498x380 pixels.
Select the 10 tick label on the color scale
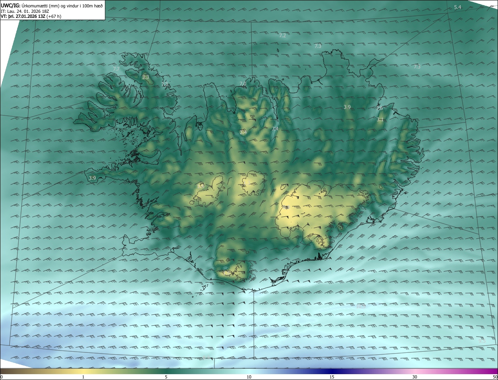249,377
